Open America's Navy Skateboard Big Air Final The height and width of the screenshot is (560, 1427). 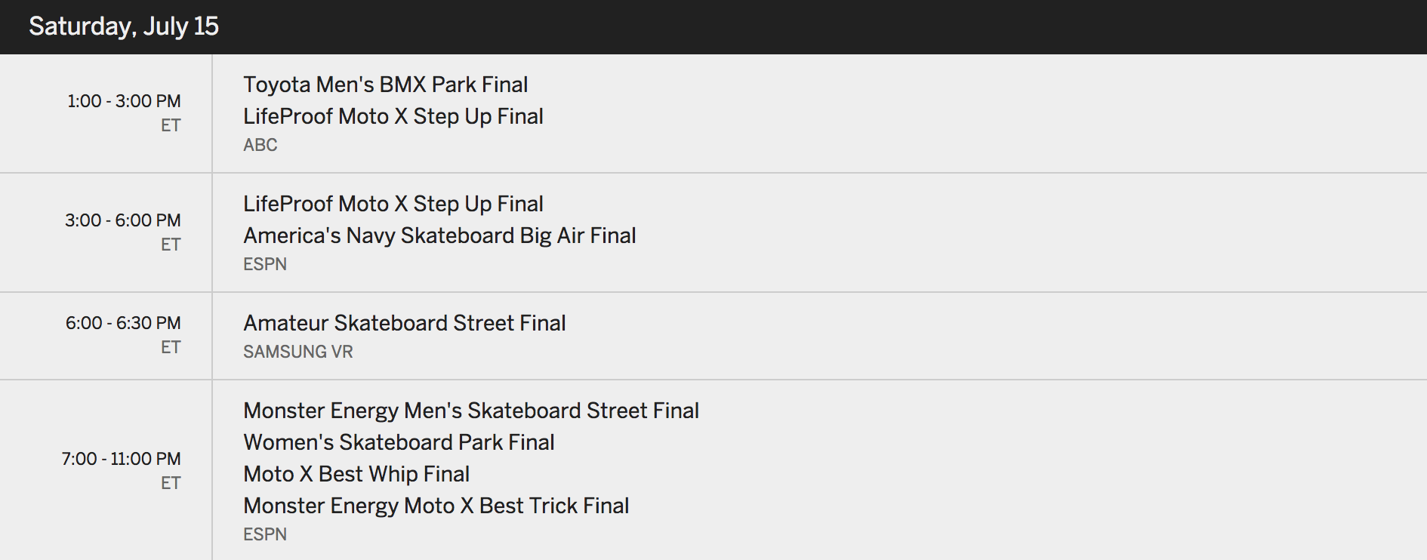tap(439, 235)
